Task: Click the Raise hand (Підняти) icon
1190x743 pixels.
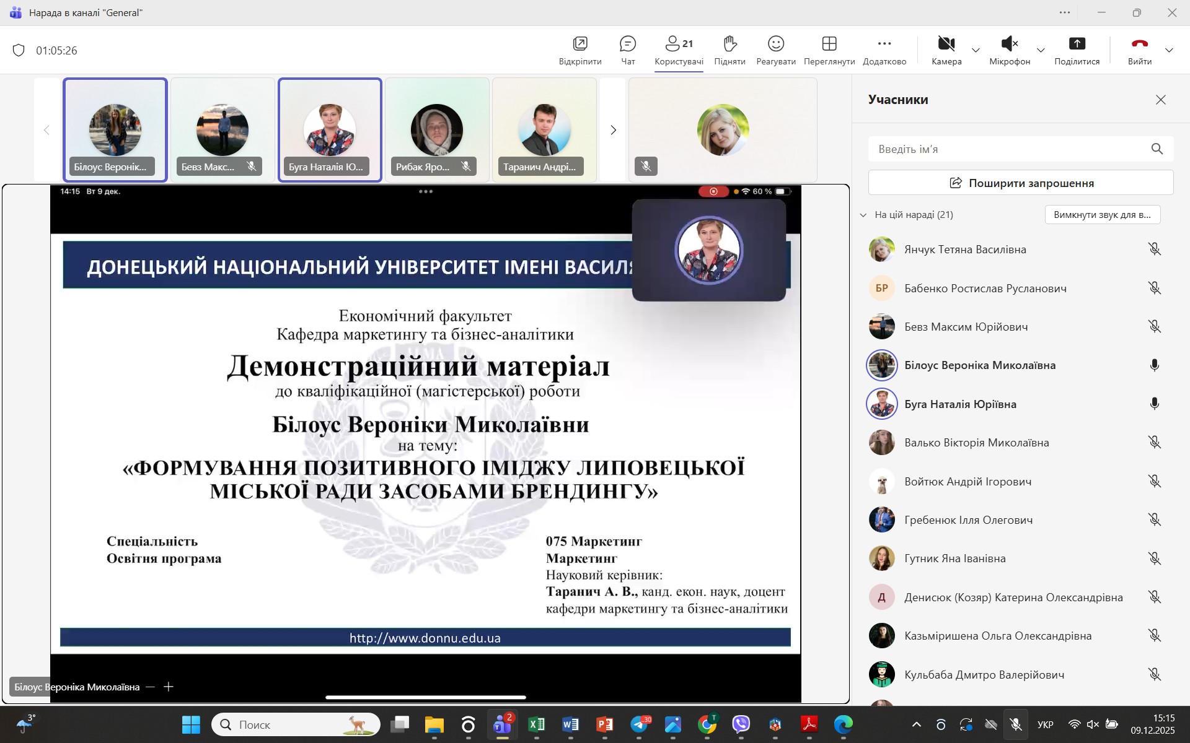Action: coord(729,44)
